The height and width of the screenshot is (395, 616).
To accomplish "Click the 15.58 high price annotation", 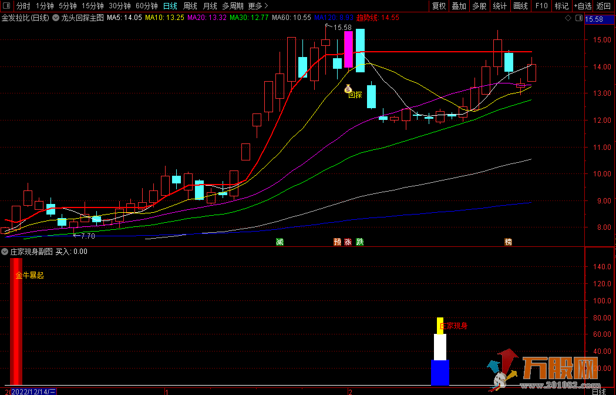I will pyautogui.click(x=342, y=27).
